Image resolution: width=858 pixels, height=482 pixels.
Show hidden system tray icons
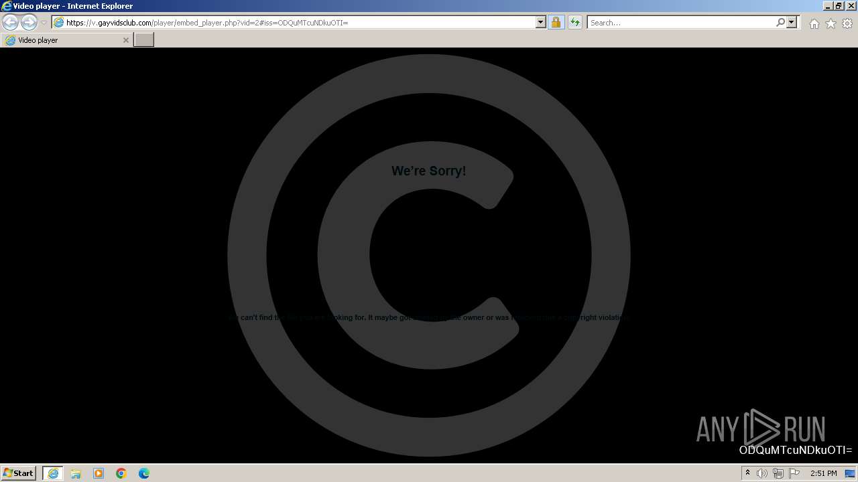click(747, 473)
